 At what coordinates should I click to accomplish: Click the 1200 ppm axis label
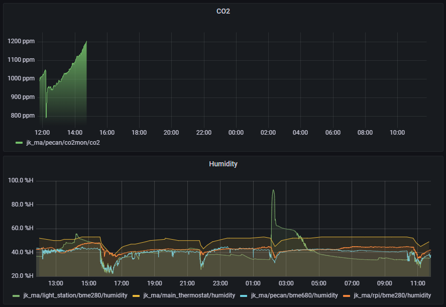[x=21, y=41]
